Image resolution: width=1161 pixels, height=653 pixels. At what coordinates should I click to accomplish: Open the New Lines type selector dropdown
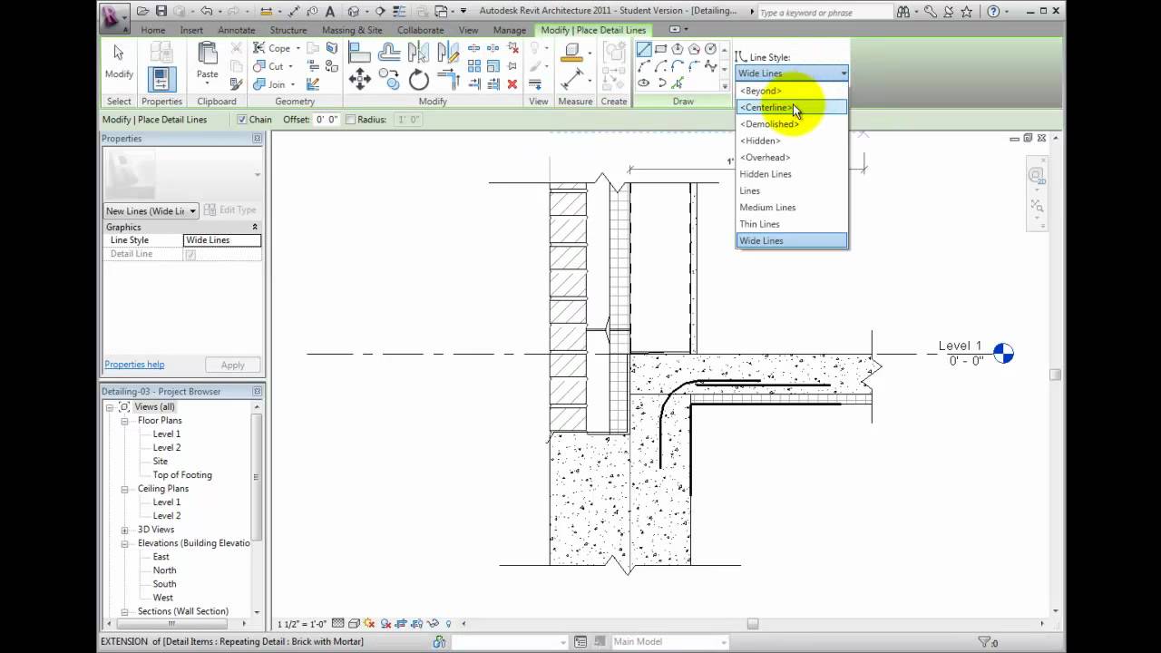192,211
